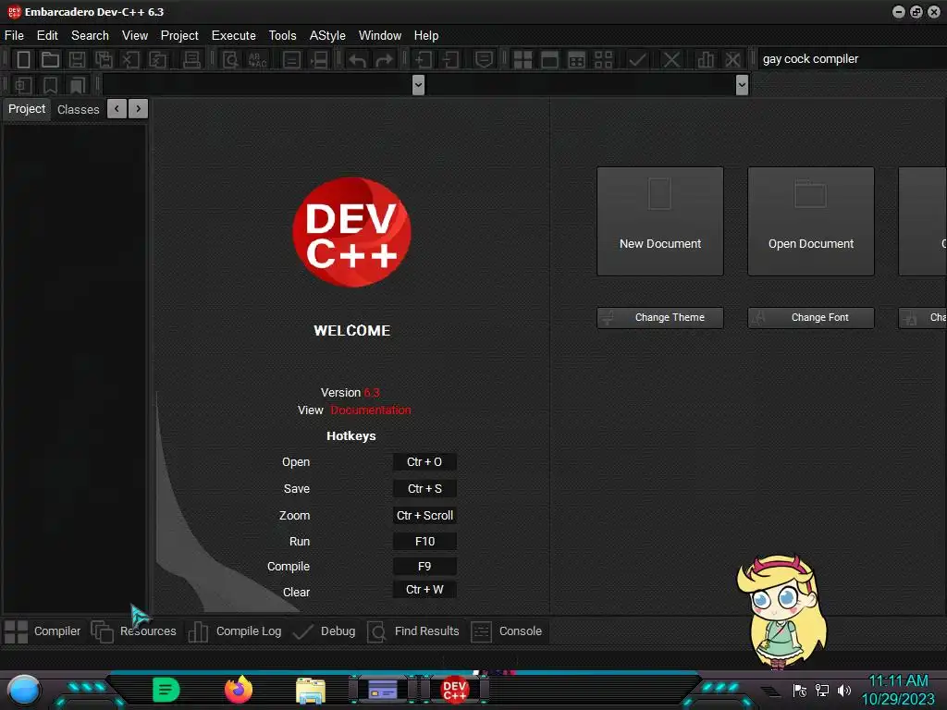The height and width of the screenshot is (710, 947).
Task: Open the View menu
Action: pos(135,36)
